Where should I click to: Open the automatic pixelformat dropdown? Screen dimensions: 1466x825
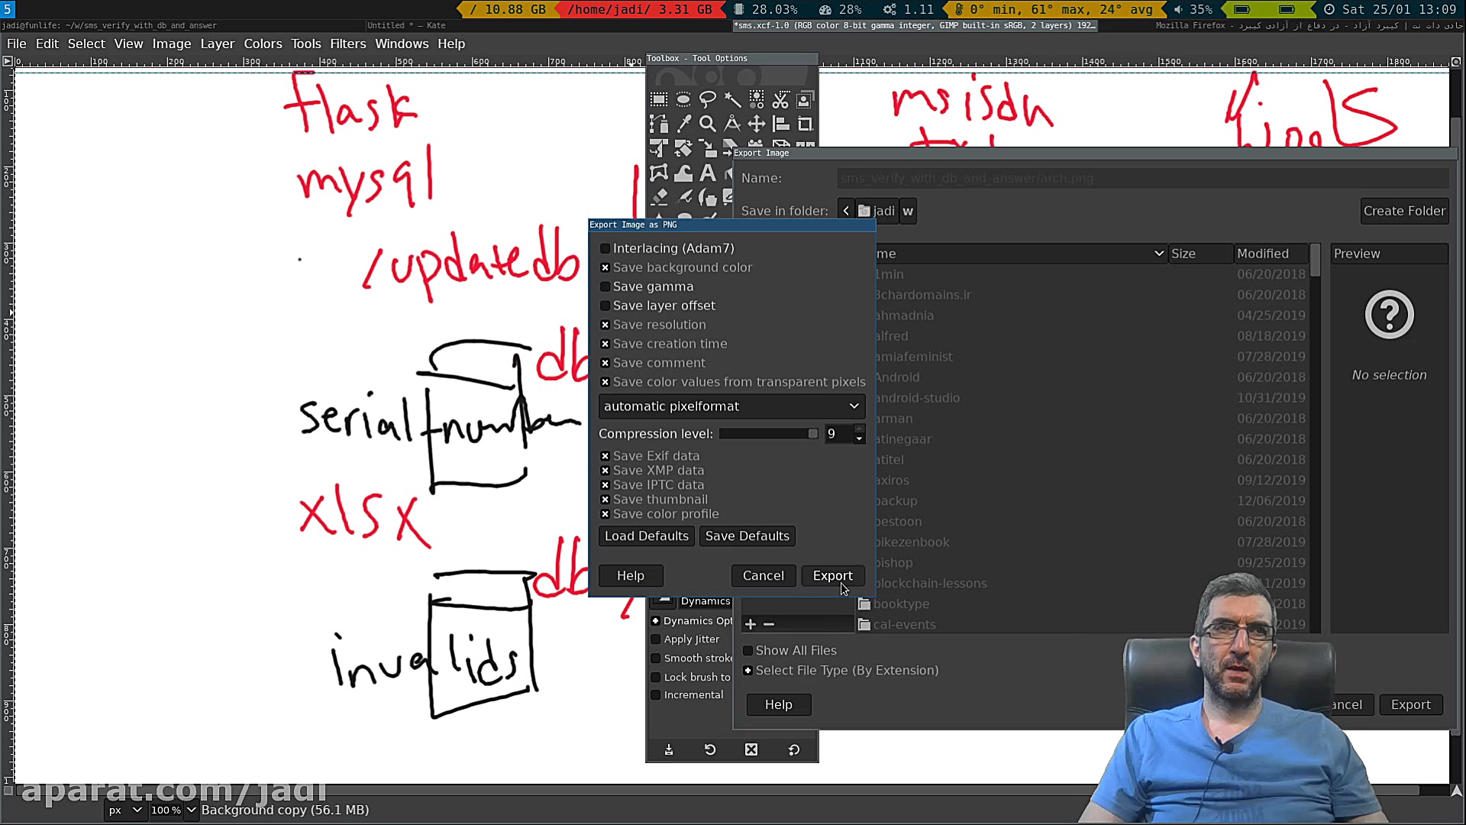pos(731,406)
